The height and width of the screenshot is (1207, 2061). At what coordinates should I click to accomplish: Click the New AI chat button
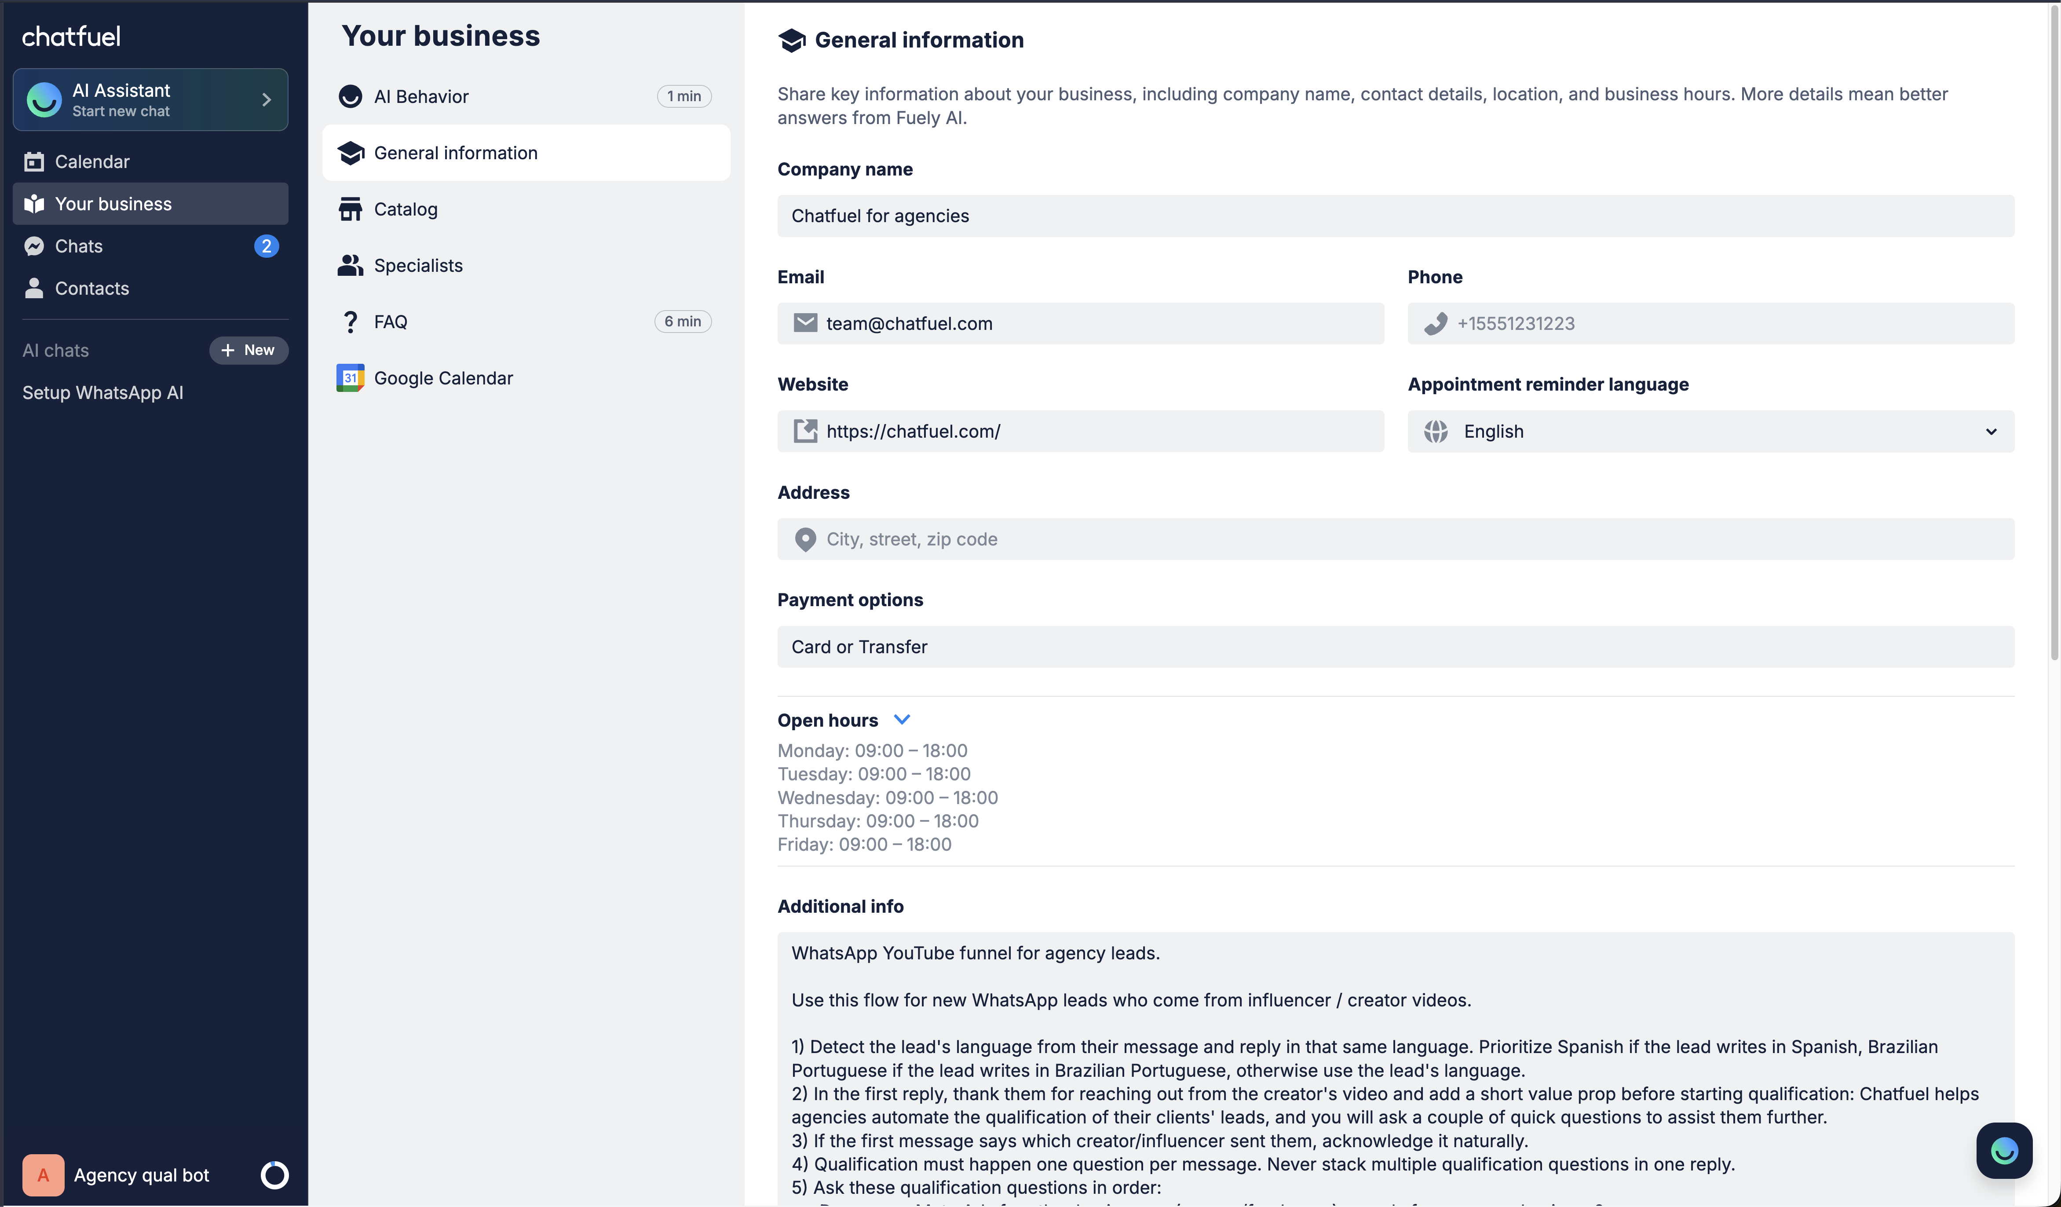click(x=248, y=350)
